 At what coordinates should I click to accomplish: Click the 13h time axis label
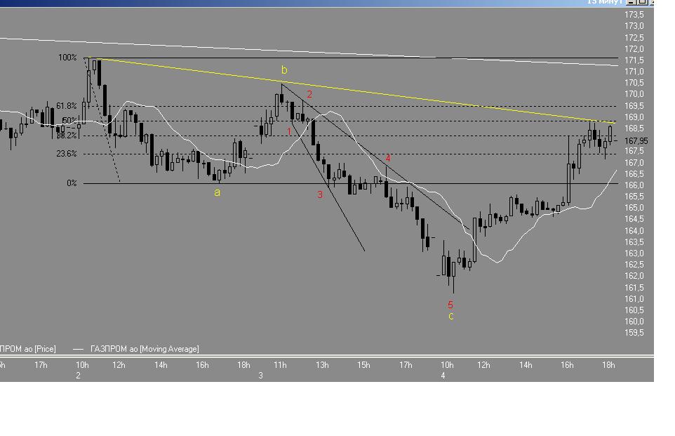coord(322,365)
